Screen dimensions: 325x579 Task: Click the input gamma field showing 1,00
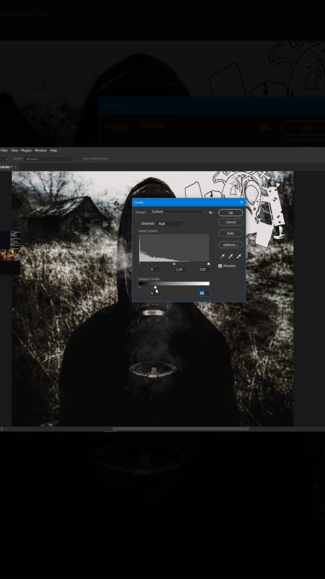(x=179, y=269)
